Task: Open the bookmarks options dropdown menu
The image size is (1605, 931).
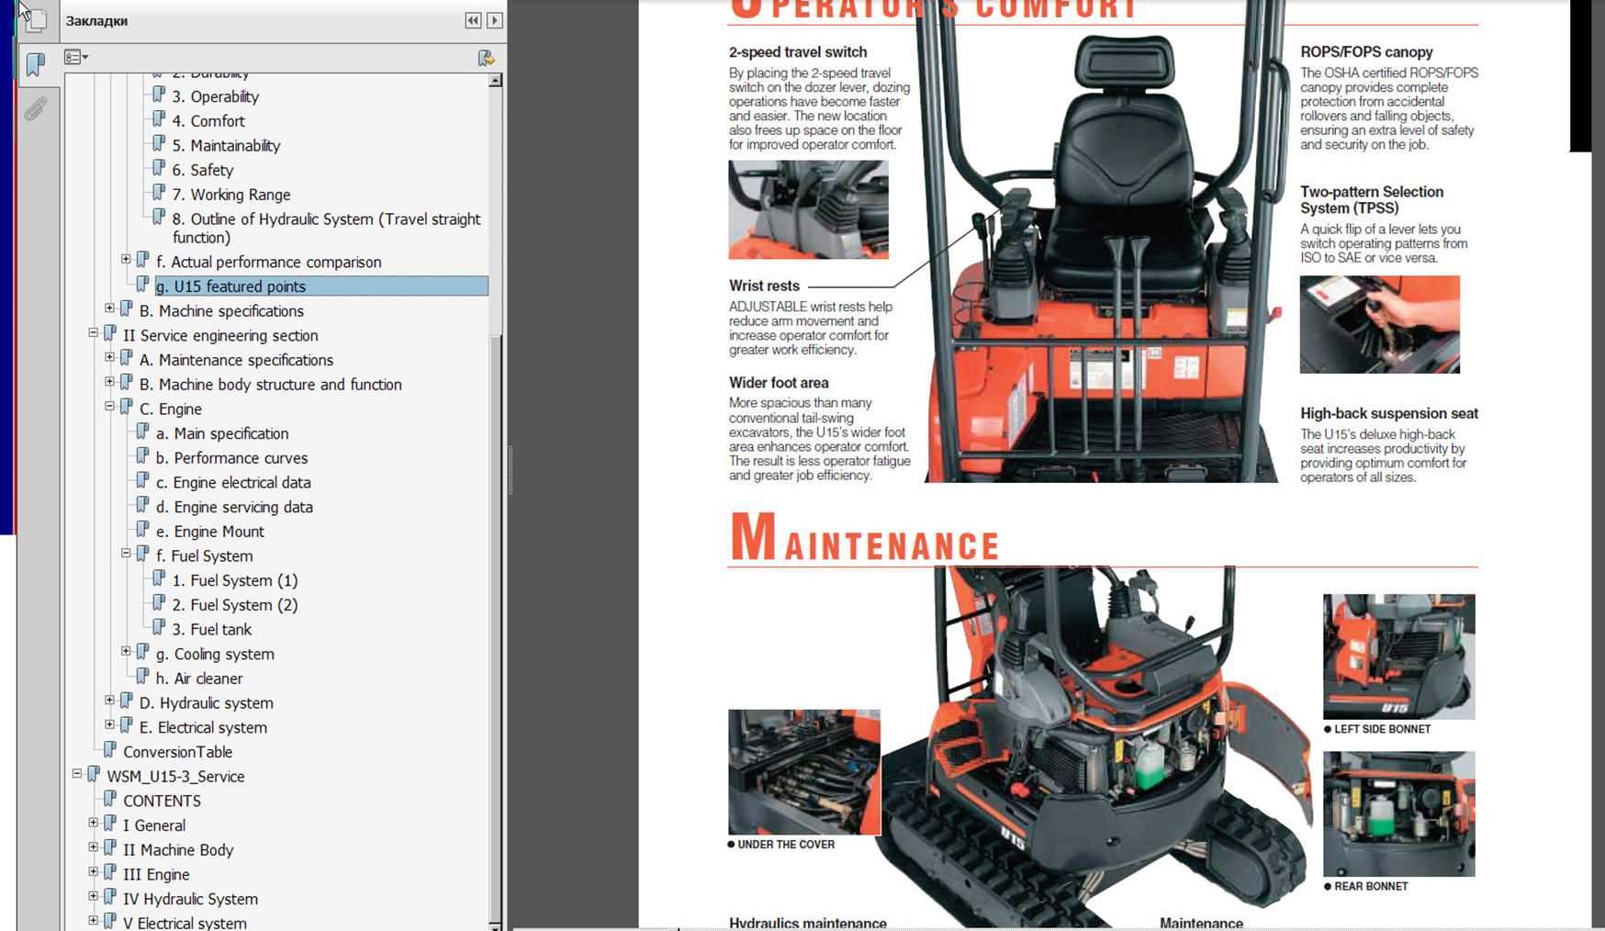Action: pos(76,58)
